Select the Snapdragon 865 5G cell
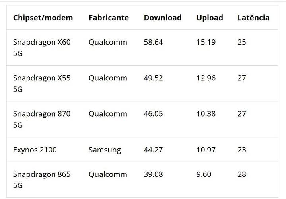The image size is (286, 199). coord(42,179)
